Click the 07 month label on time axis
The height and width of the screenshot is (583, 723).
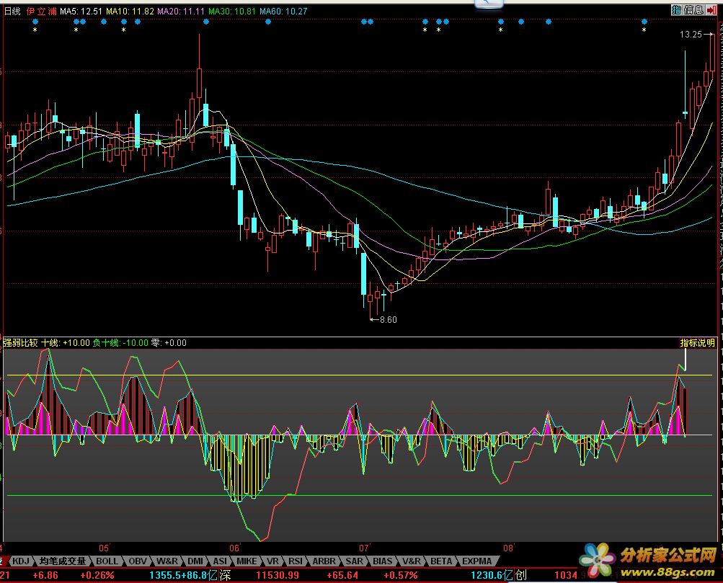point(364,548)
